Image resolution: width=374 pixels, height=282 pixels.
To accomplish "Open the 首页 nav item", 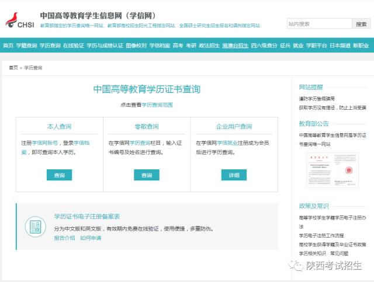I will 8,46.
